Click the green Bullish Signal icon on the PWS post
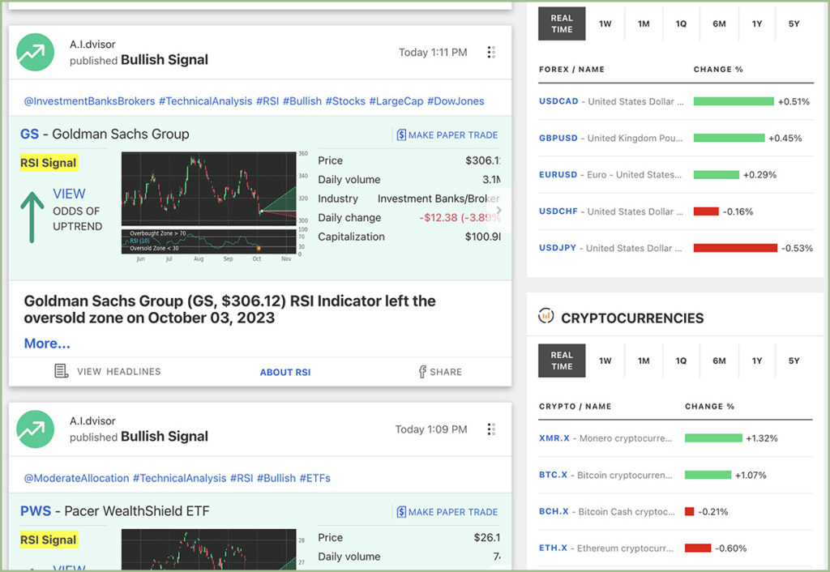The image size is (830, 572). click(x=36, y=429)
